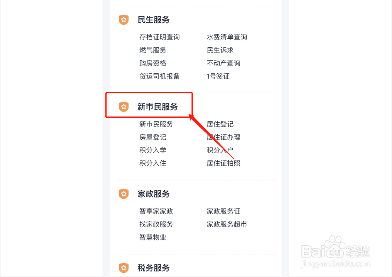The width and height of the screenshot is (392, 277).
Task: Select 燃气服务 entry
Action: pyautogui.click(x=153, y=50)
